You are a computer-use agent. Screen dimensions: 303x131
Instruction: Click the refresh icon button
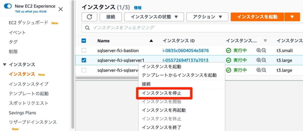89,17
